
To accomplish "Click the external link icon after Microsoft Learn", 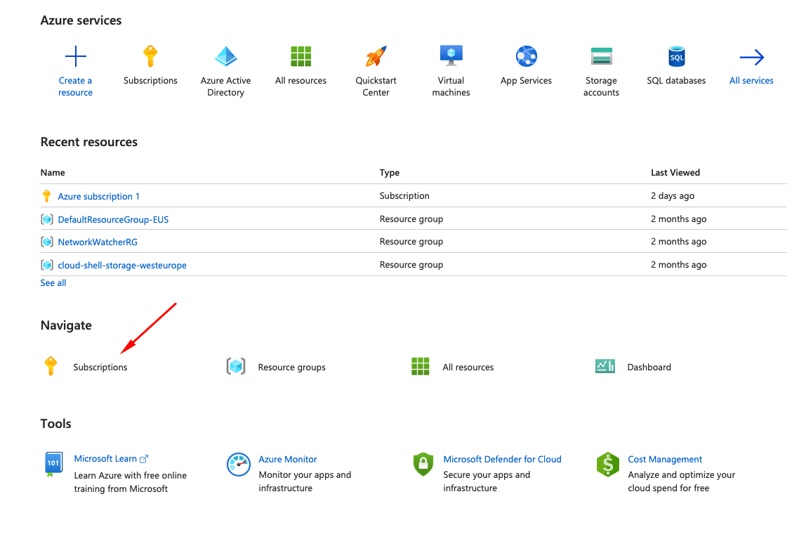I will (144, 459).
